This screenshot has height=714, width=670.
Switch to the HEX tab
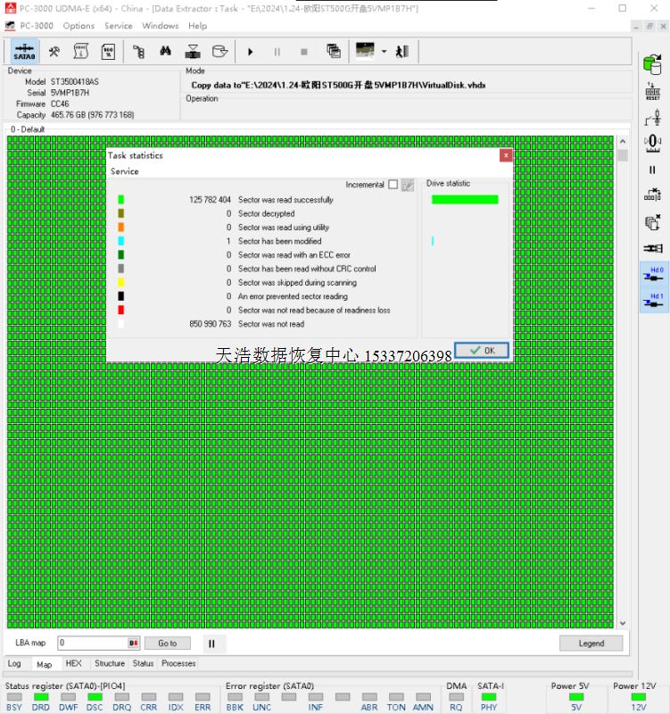tap(73, 663)
